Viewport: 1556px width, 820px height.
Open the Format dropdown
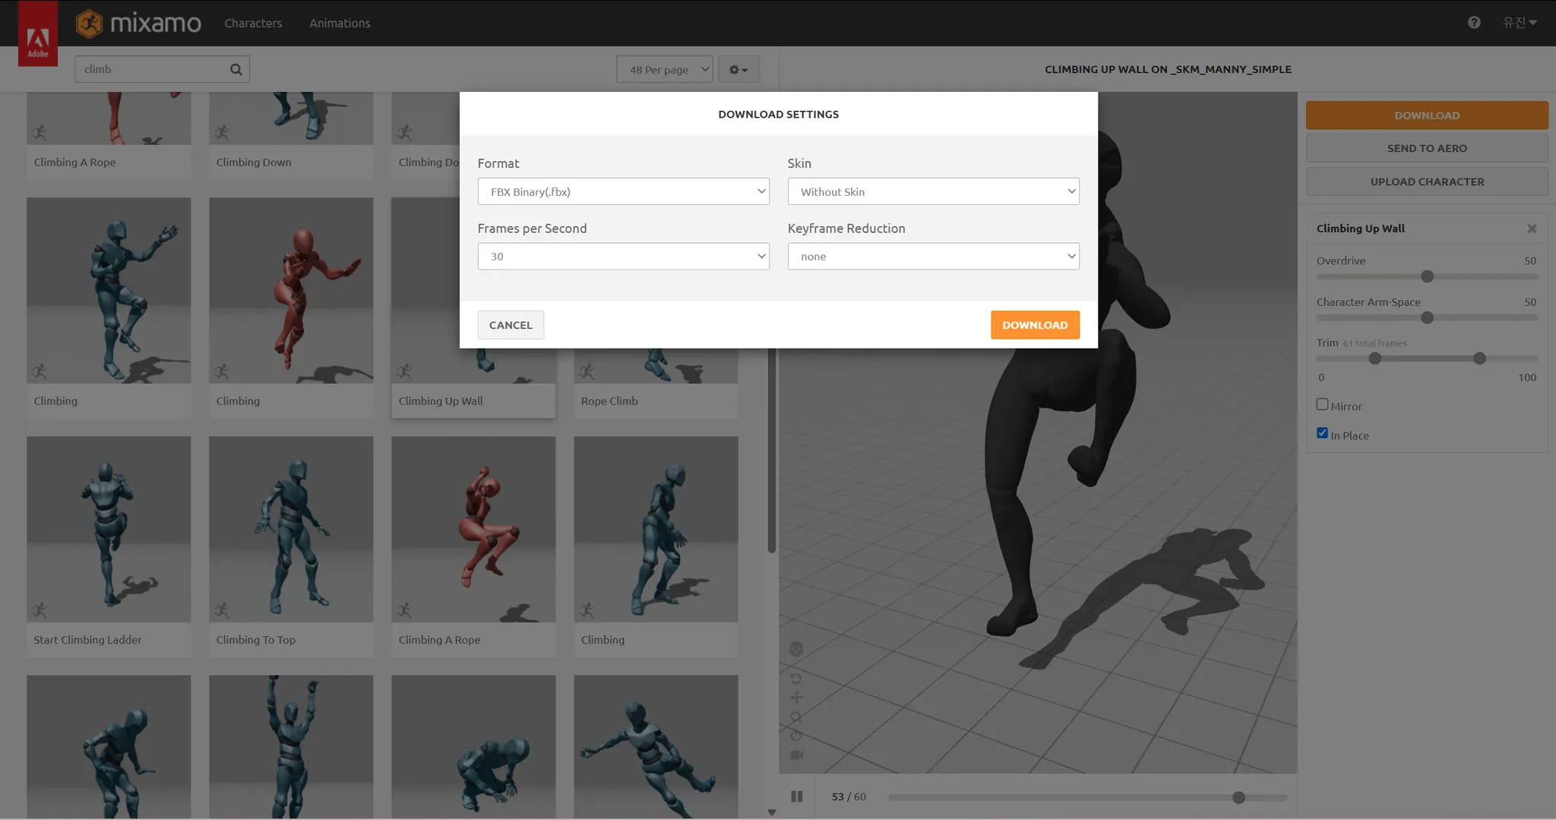pos(623,191)
